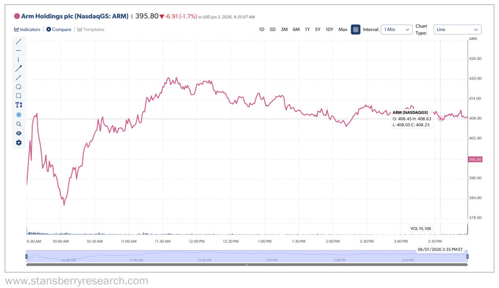Open the Chart Type Line dropdown
The image size is (499, 288).
[x=457, y=30]
